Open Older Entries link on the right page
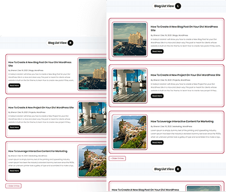Viewport: 226px width, 192px height. [117, 158]
